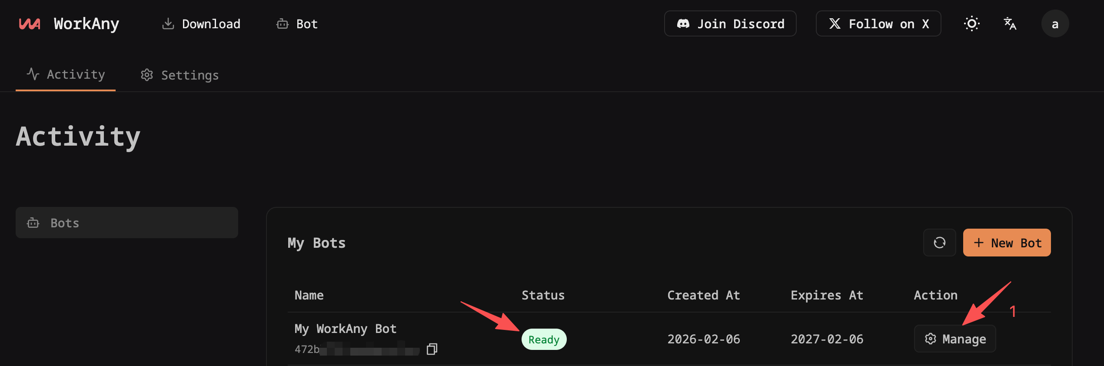Follow on X from the header
This screenshot has height=366, width=1104.
878,24
